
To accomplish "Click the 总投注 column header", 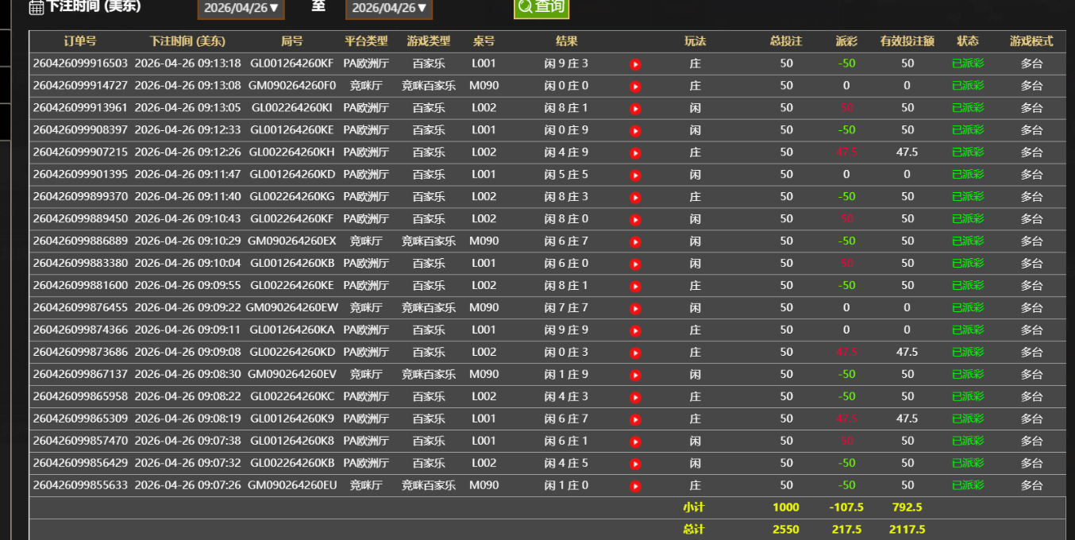I will click(x=786, y=41).
